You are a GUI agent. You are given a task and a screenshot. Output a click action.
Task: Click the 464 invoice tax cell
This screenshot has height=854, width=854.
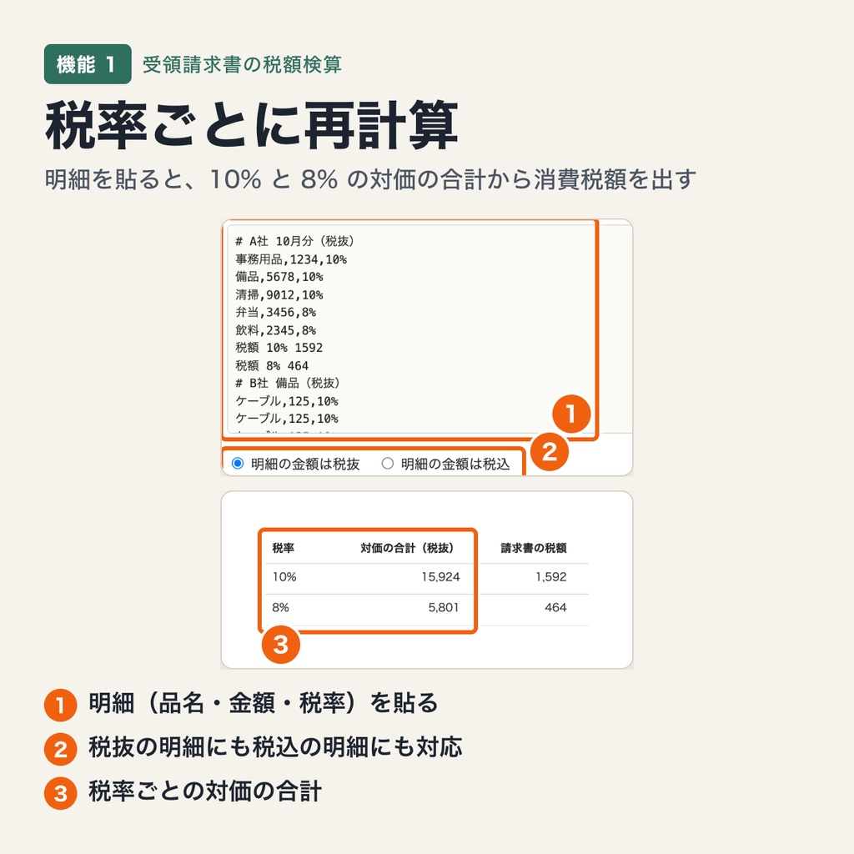pos(555,607)
